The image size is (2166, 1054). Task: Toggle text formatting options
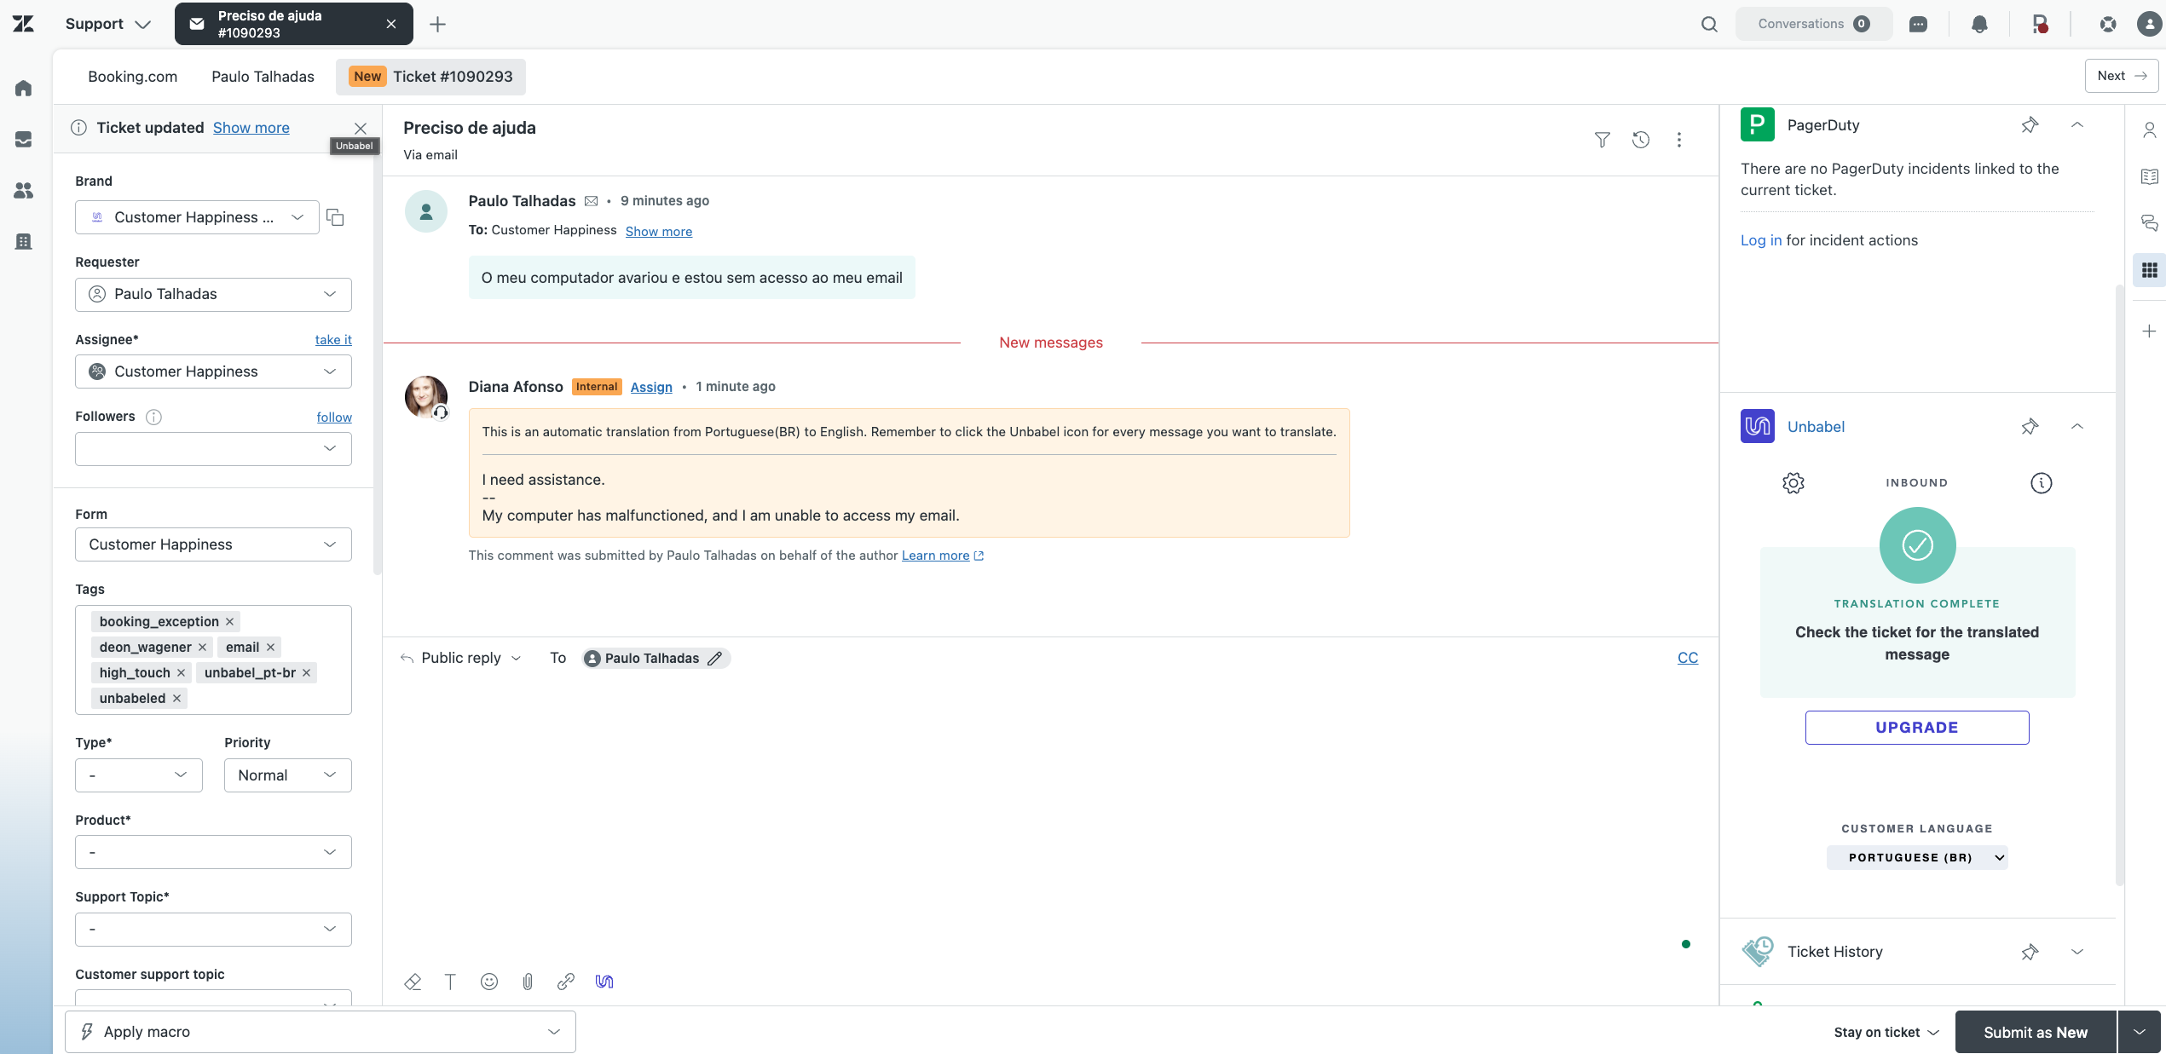tap(450, 982)
